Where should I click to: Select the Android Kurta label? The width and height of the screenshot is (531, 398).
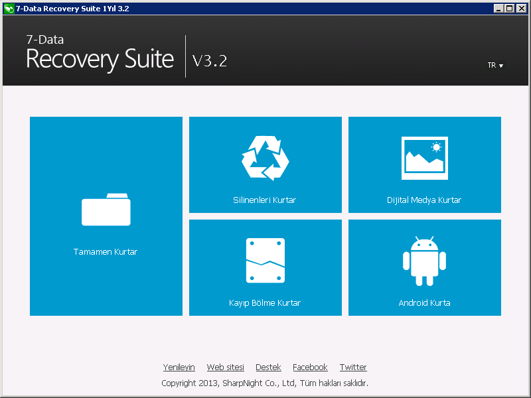pyautogui.click(x=424, y=303)
